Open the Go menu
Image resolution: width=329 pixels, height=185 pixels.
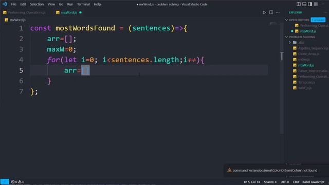point(61,4)
